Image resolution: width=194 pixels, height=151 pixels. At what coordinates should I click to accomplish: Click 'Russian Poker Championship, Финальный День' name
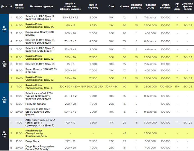pos(36,133)
